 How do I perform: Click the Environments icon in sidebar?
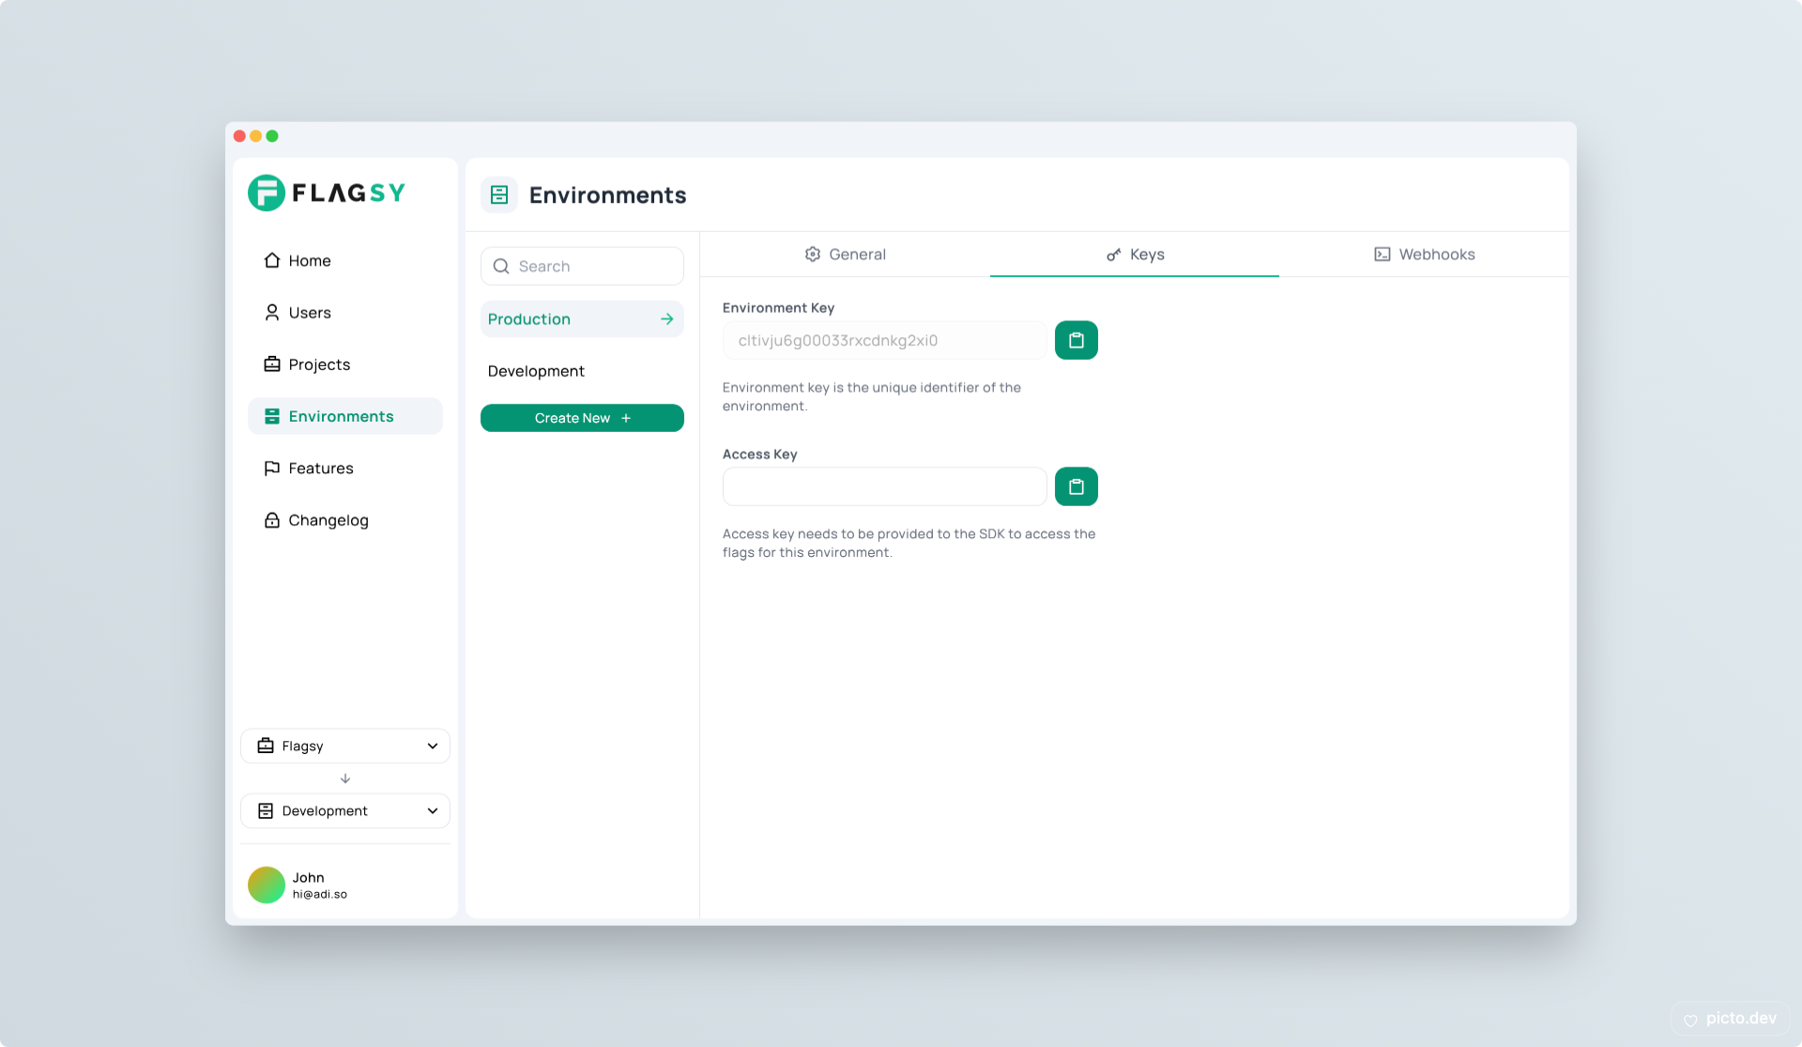(x=270, y=415)
